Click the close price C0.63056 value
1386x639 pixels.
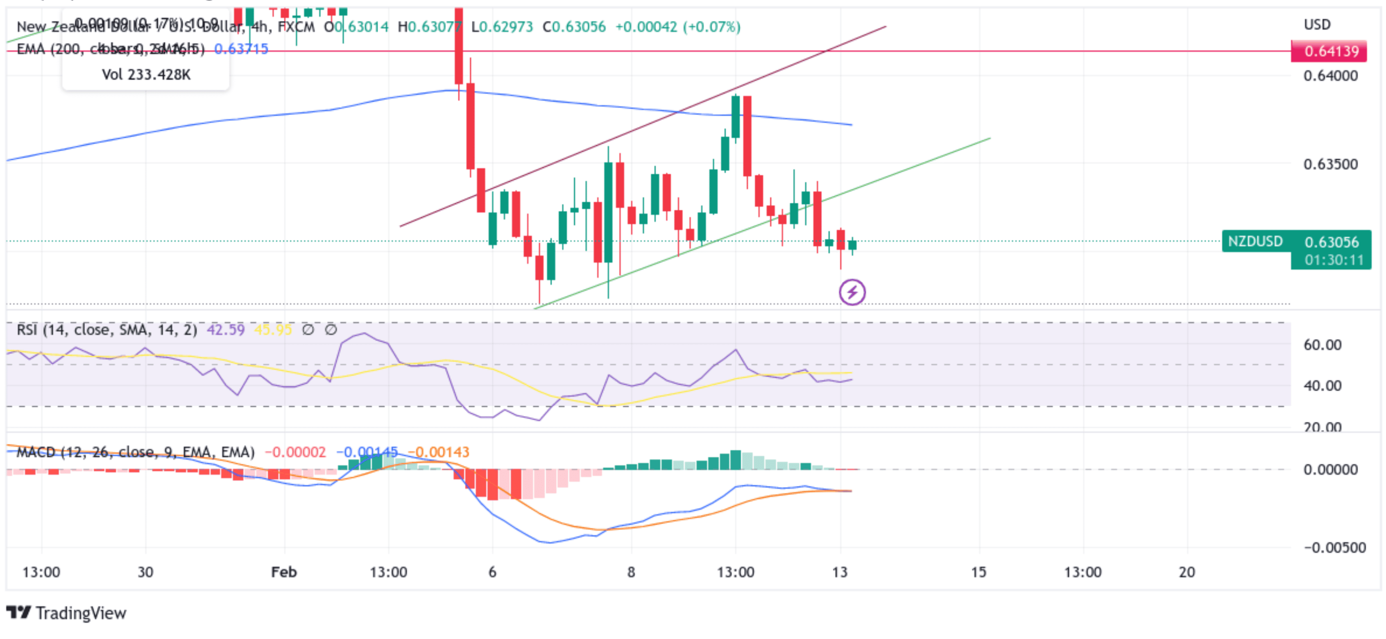(x=573, y=26)
